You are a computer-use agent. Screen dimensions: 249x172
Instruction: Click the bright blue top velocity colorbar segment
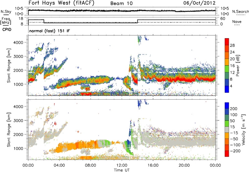[227, 106]
